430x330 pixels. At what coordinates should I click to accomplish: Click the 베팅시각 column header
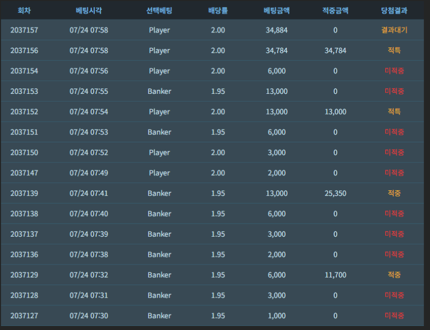[89, 11]
